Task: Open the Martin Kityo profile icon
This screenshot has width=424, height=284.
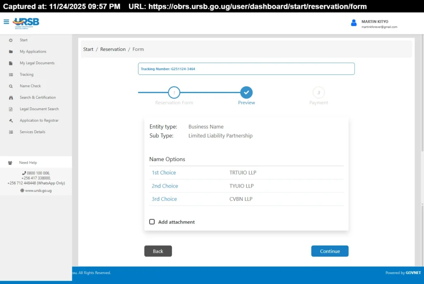Action: click(353, 23)
